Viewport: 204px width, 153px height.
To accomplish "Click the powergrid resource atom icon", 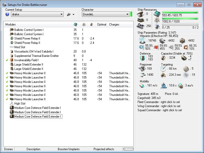I will tap(157, 20).
